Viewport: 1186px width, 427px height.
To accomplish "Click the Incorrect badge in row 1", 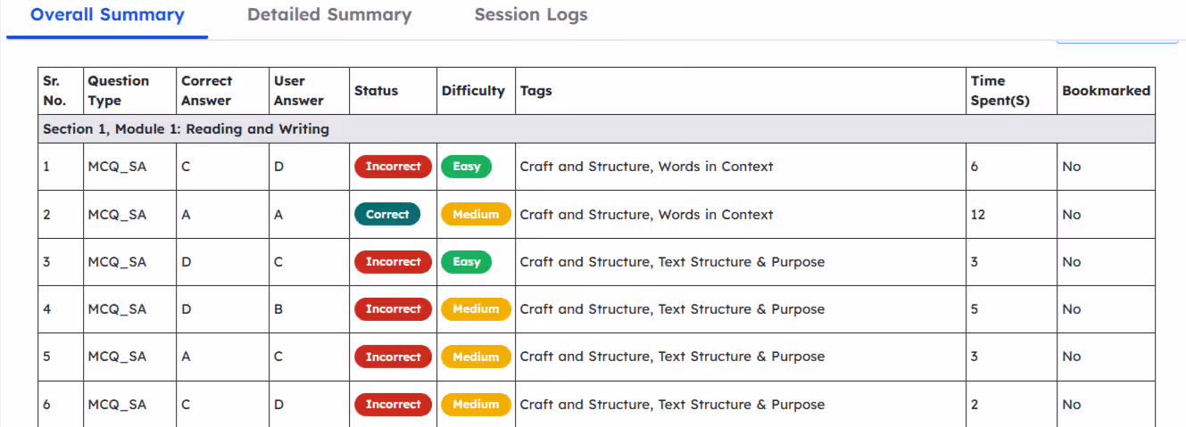I will [x=393, y=167].
